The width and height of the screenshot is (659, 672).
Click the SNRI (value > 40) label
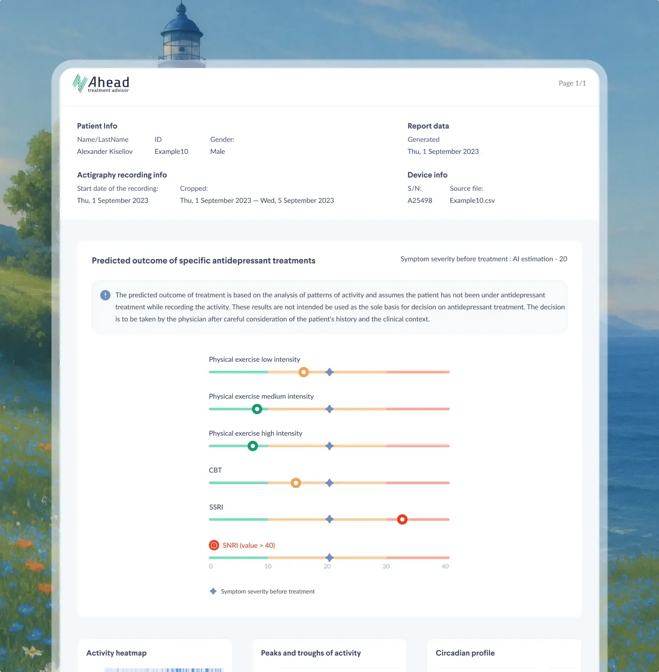(249, 545)
